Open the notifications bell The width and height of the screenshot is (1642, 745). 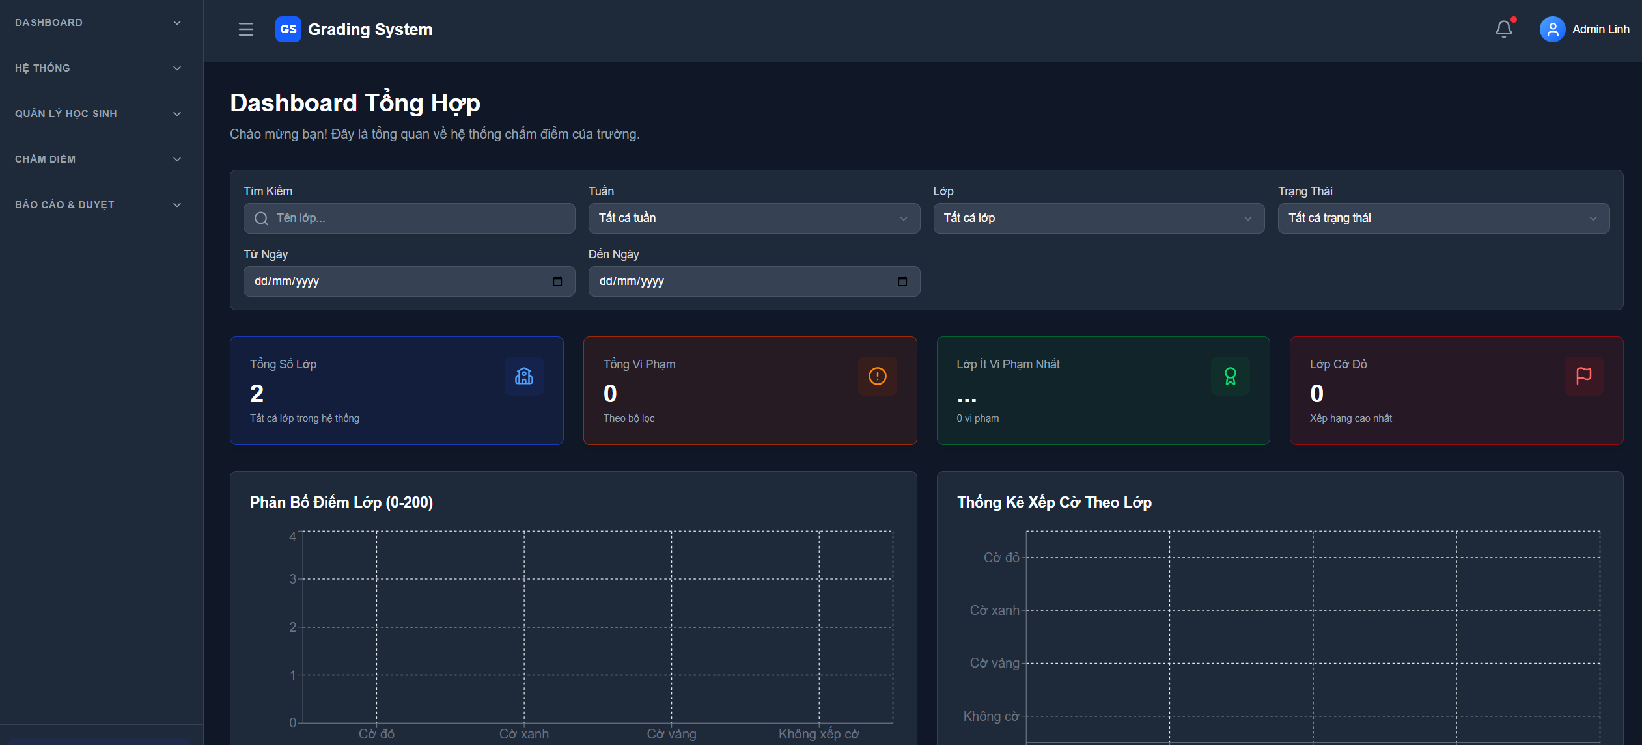coord(1503,29)
